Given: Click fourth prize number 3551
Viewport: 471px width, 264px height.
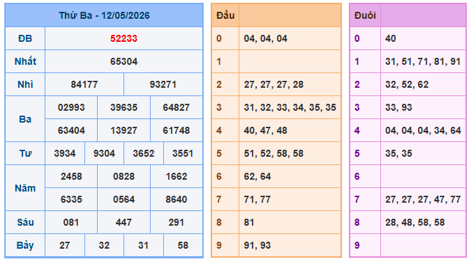Looking at the screenshot, I should (183, 154).
